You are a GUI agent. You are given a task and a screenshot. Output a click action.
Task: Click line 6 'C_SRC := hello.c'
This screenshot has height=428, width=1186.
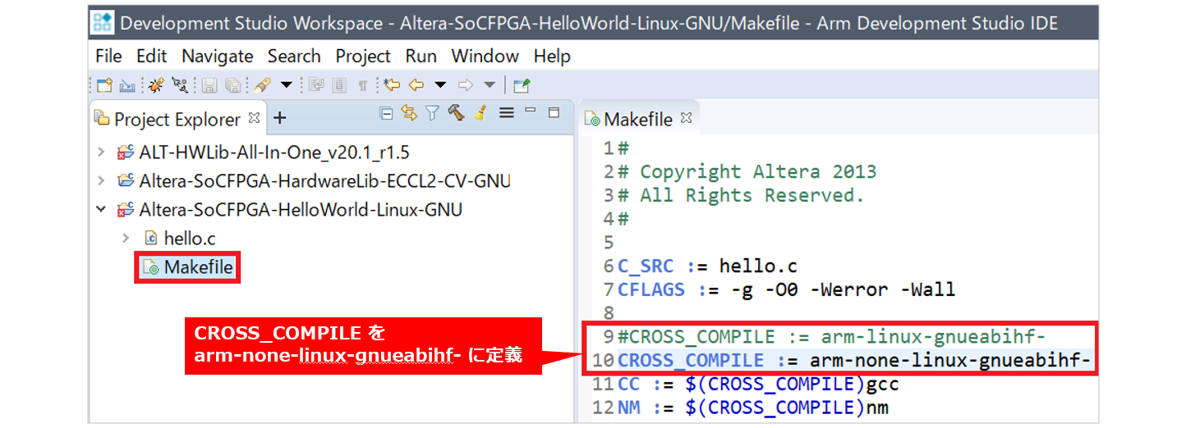pyautogui.click(x=707, y=266)
